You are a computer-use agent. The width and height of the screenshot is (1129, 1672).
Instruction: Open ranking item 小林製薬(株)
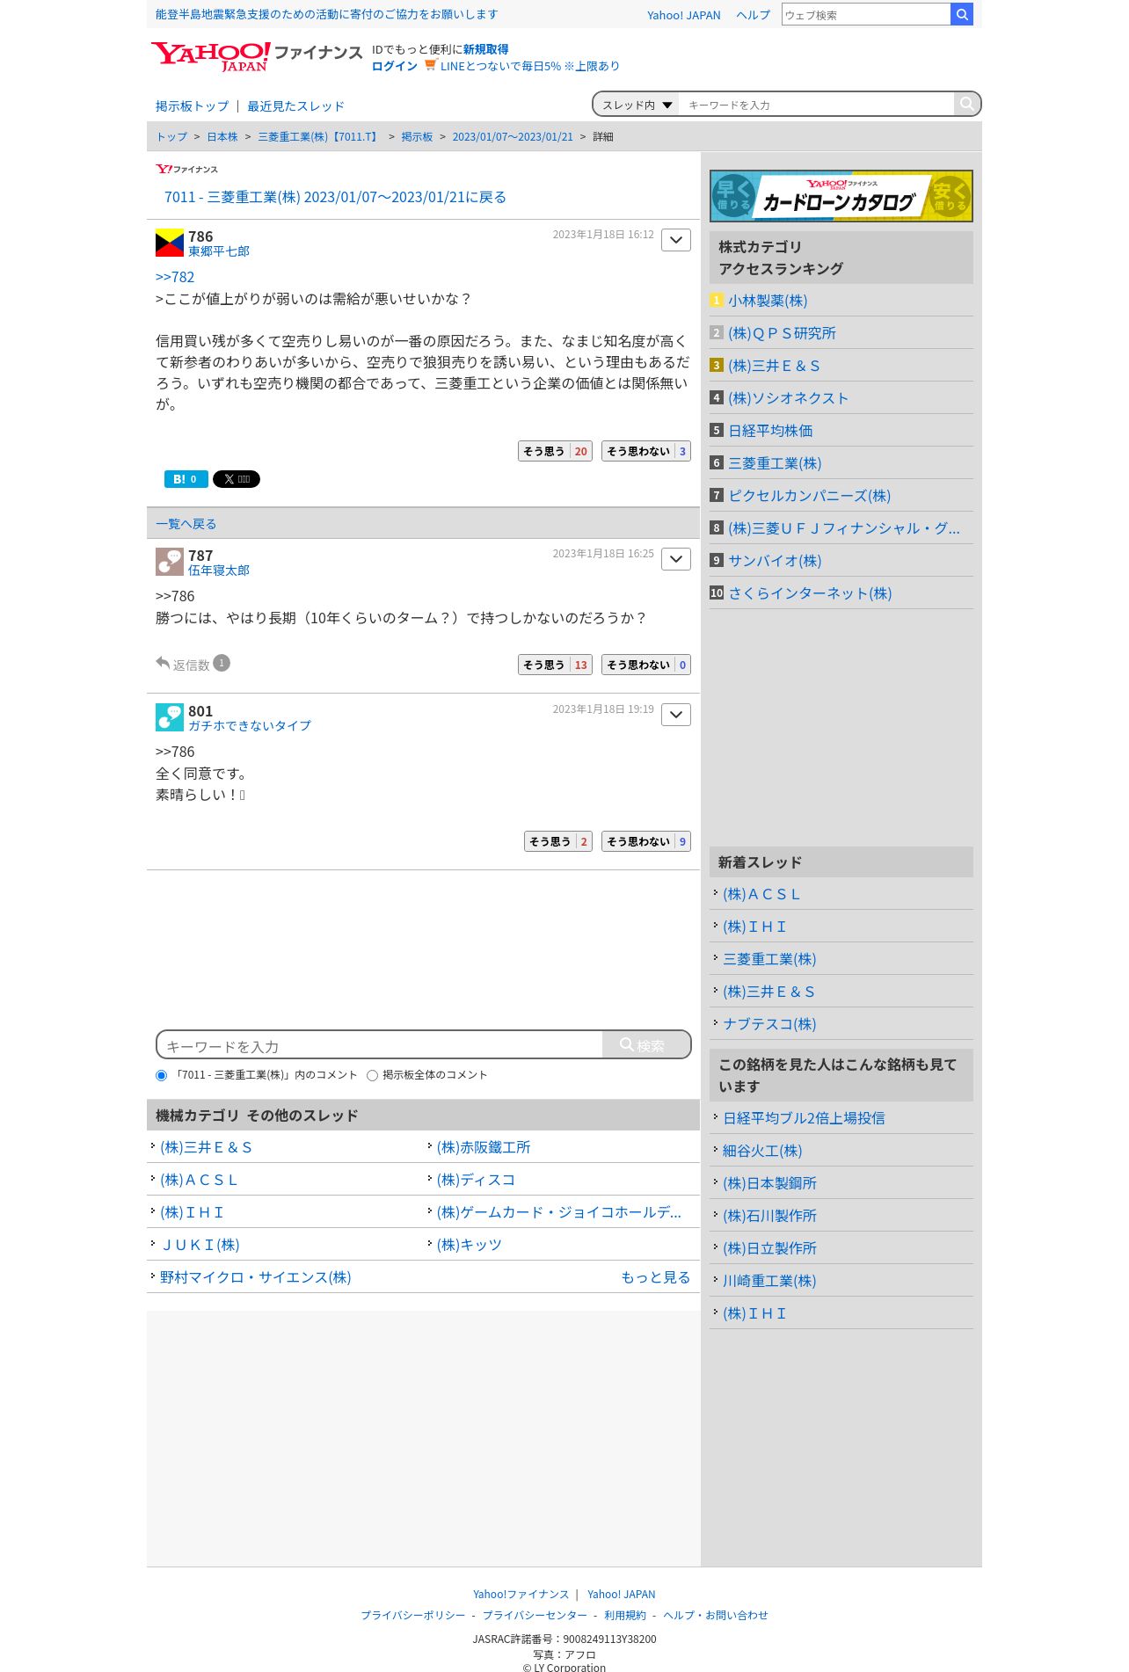[768, 301]
